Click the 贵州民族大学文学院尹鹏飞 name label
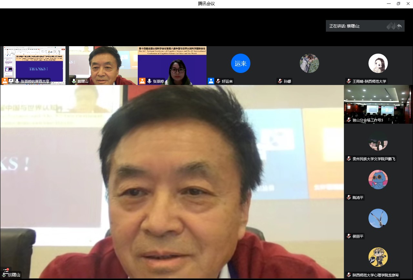The height and width of the screenshot is (280, 413). click(374, 159)
